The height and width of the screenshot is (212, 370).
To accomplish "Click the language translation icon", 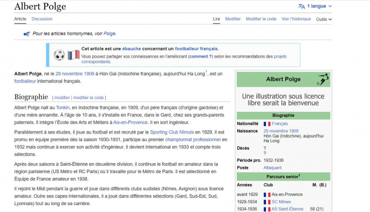I will [x=302, y=6].
